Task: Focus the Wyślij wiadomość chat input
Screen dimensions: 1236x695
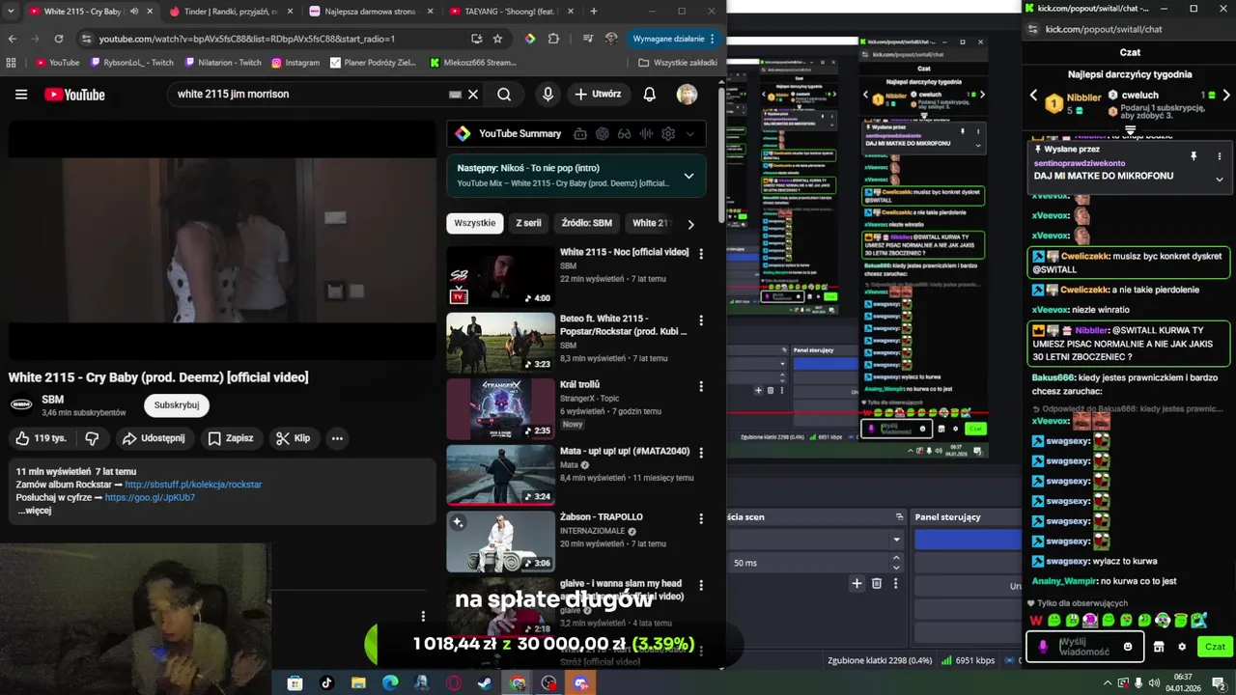Action: point(1085,647)
